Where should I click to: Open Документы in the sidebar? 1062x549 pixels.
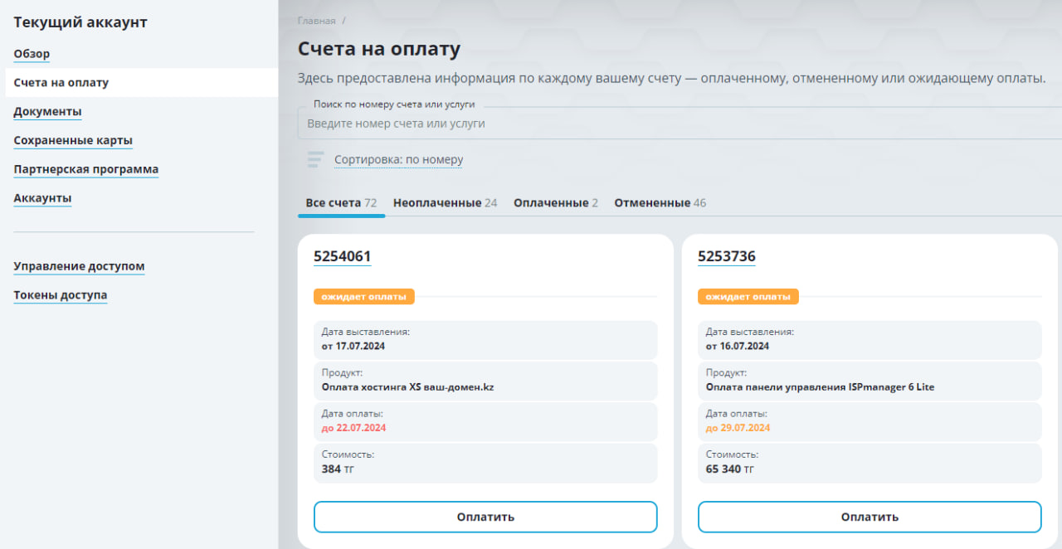(47, 112)
